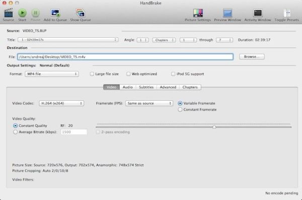This screenshot has width=302, height=200.
Task: Click the Picture Size Source 720x576 line
Action: [x=78, y=165]
